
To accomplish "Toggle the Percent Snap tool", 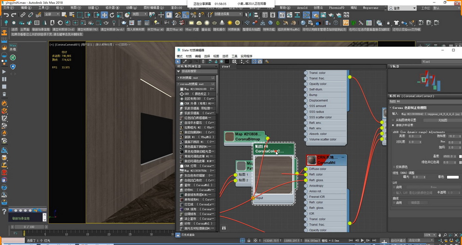I will [x=193, y=15].
